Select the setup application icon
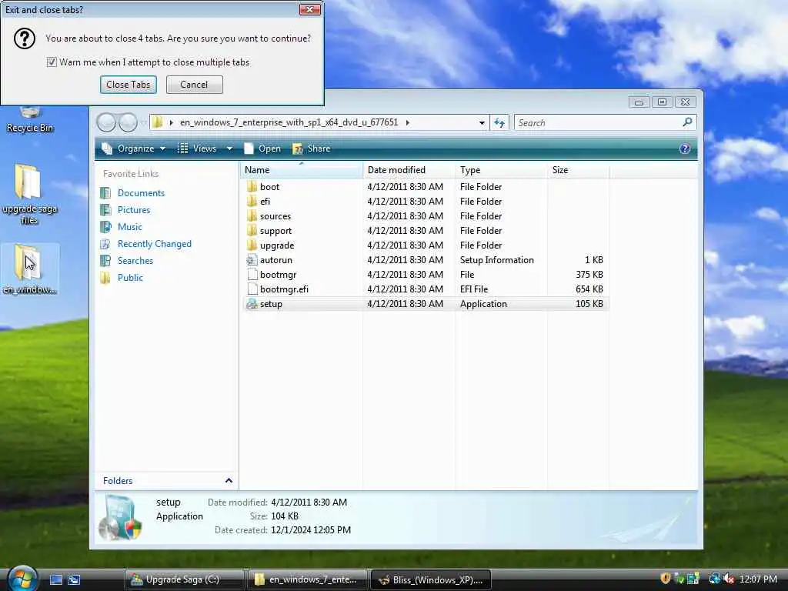The image size is (788, 591). [252, 303]
